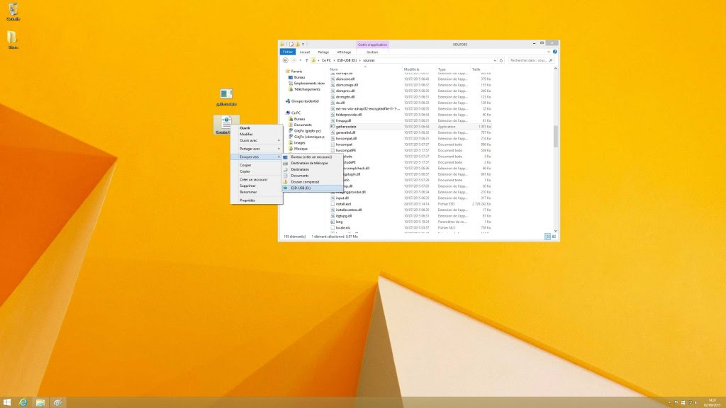Choose Copier in the context menu
This screenshot has height=408, width=726.
(257, 171)
